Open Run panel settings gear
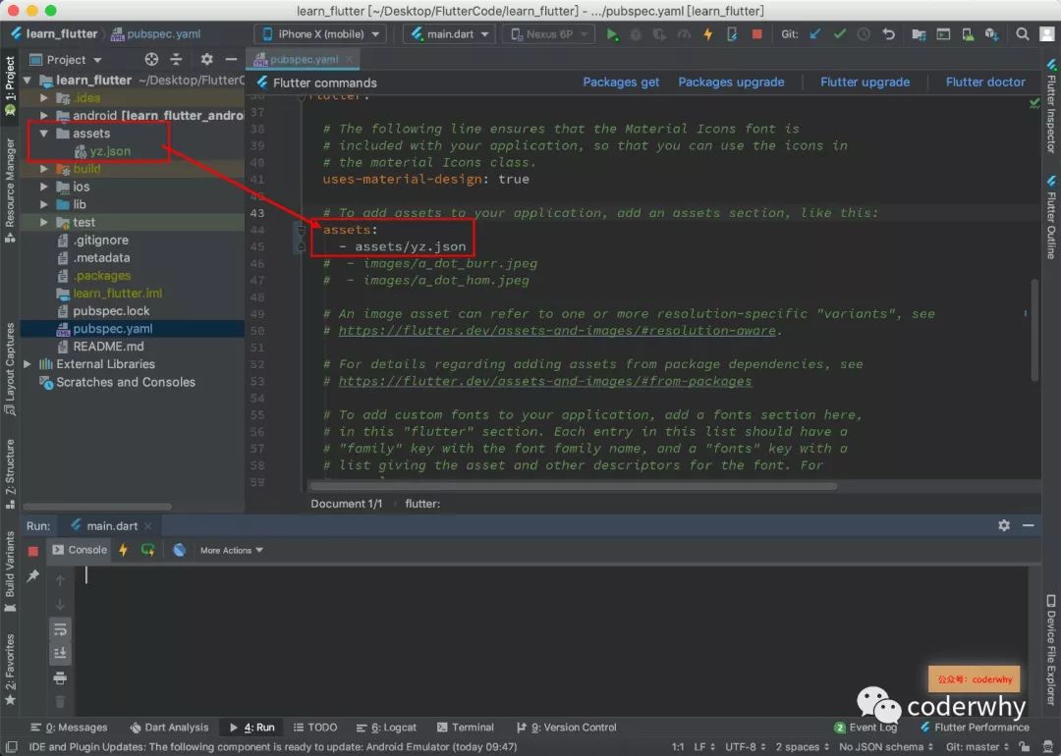 pos(1004,525)
